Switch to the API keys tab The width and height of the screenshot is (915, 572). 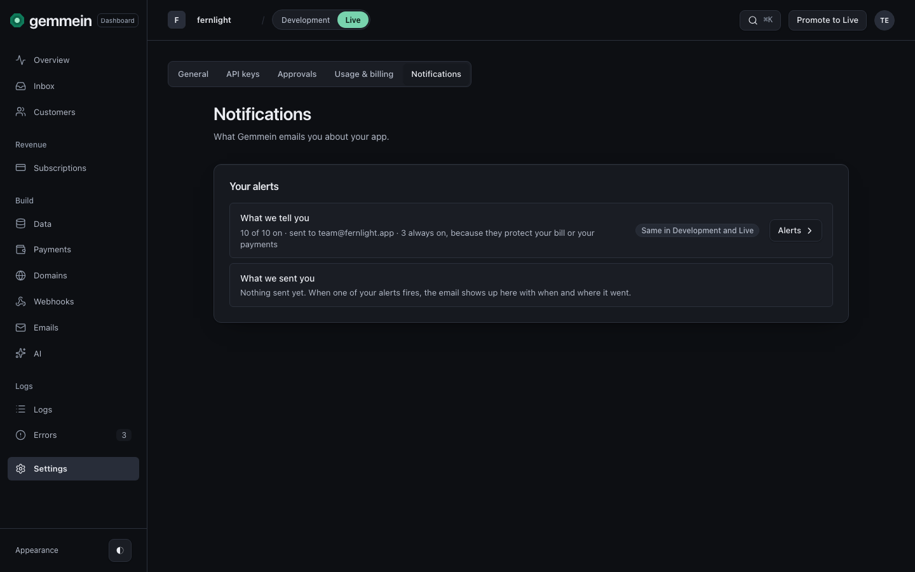pyautogui.click(x=243, y=74)
